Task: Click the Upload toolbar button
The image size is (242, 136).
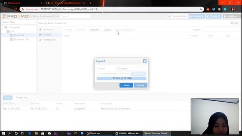Action: coord(107,29)
